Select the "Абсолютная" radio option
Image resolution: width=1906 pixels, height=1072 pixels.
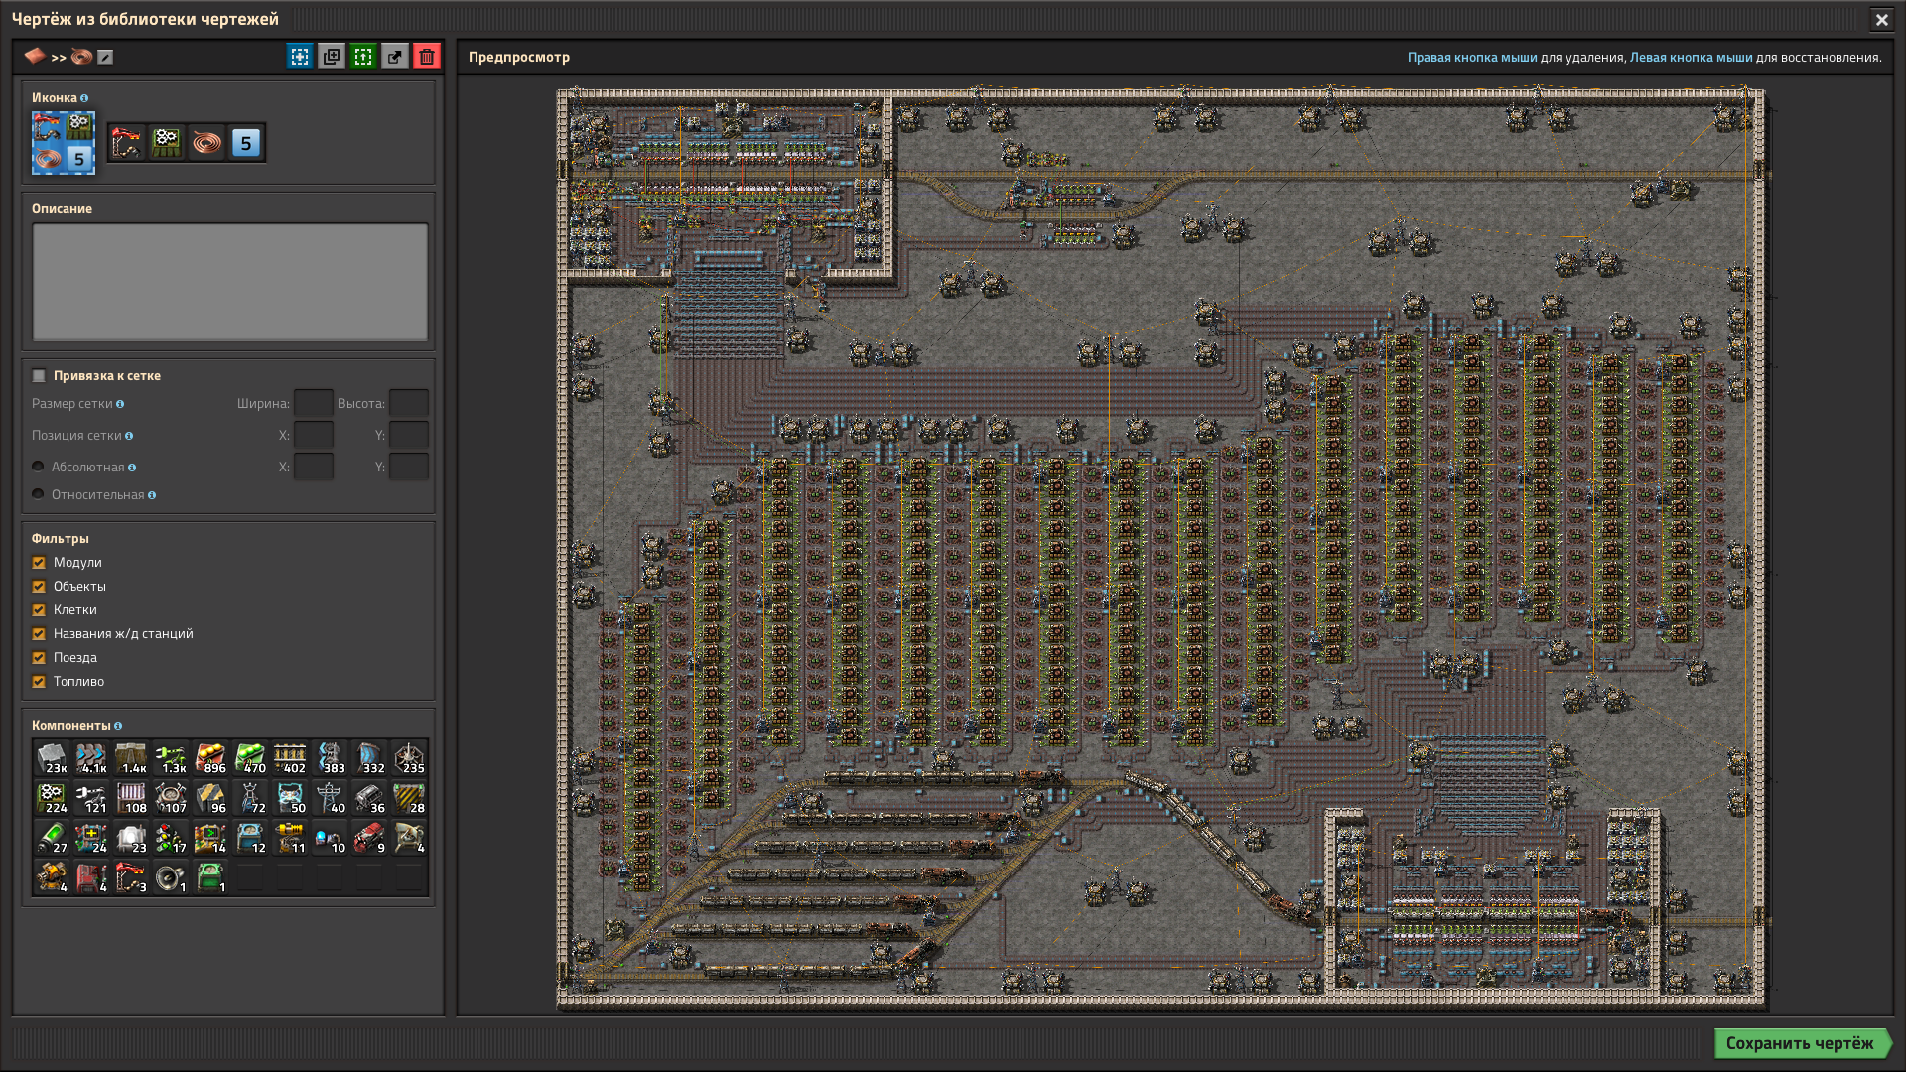pos(38,467)
